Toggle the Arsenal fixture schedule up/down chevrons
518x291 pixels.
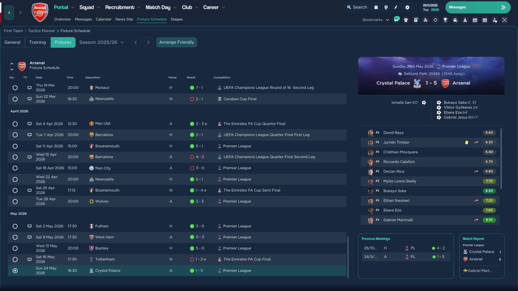coord(12,66)
